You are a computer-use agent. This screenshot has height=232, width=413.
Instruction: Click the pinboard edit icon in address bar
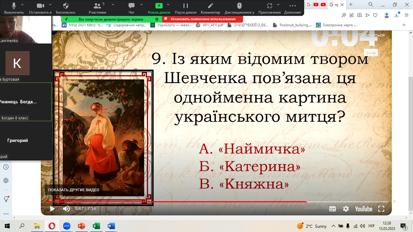(352, 15)
